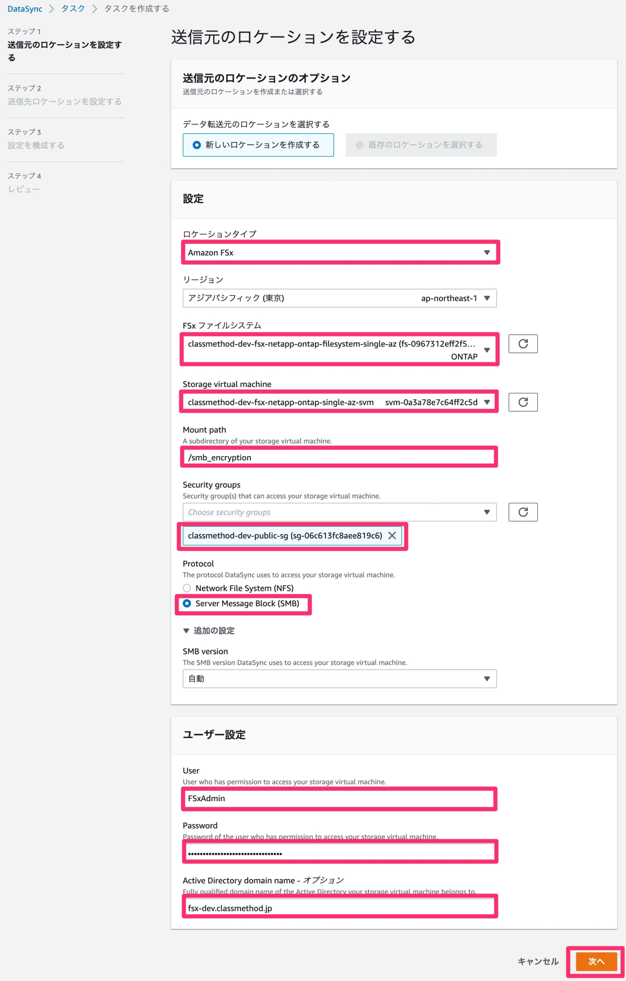Viewport: 626px width, 981px height.
Task: Click the Password input field
Action: click(x=340, y=853)
